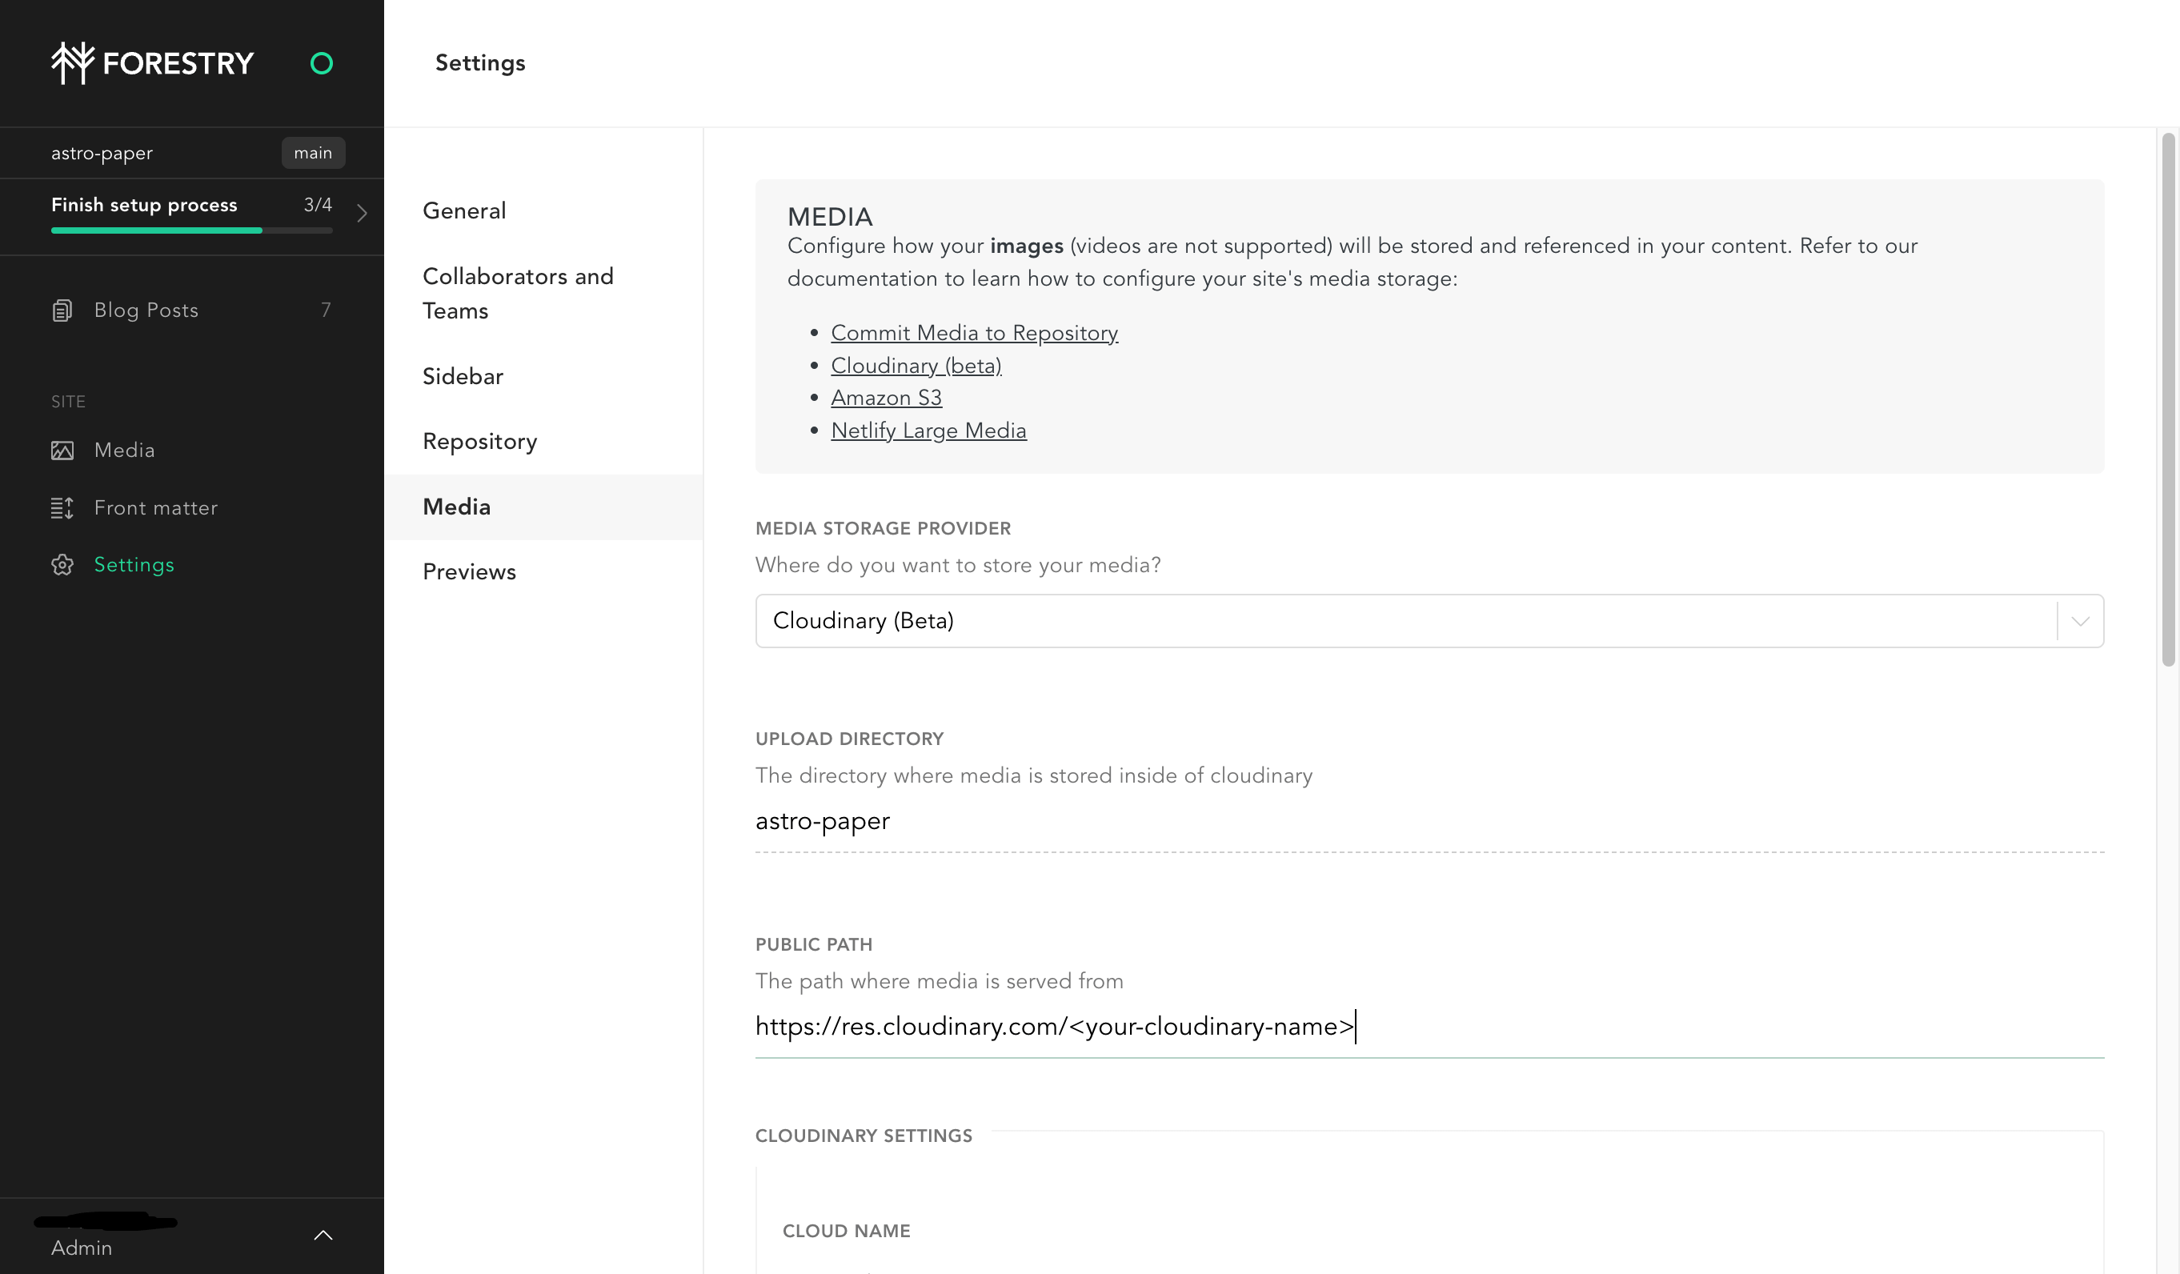Click the Finish setup process arrow icon
Screen dimensions: 2180x1274
(x=361, y=212)
